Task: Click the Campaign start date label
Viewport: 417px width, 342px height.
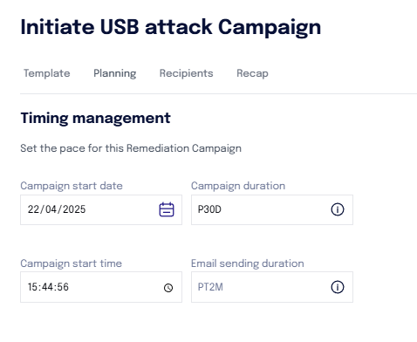Action: (x=72, y=186)
